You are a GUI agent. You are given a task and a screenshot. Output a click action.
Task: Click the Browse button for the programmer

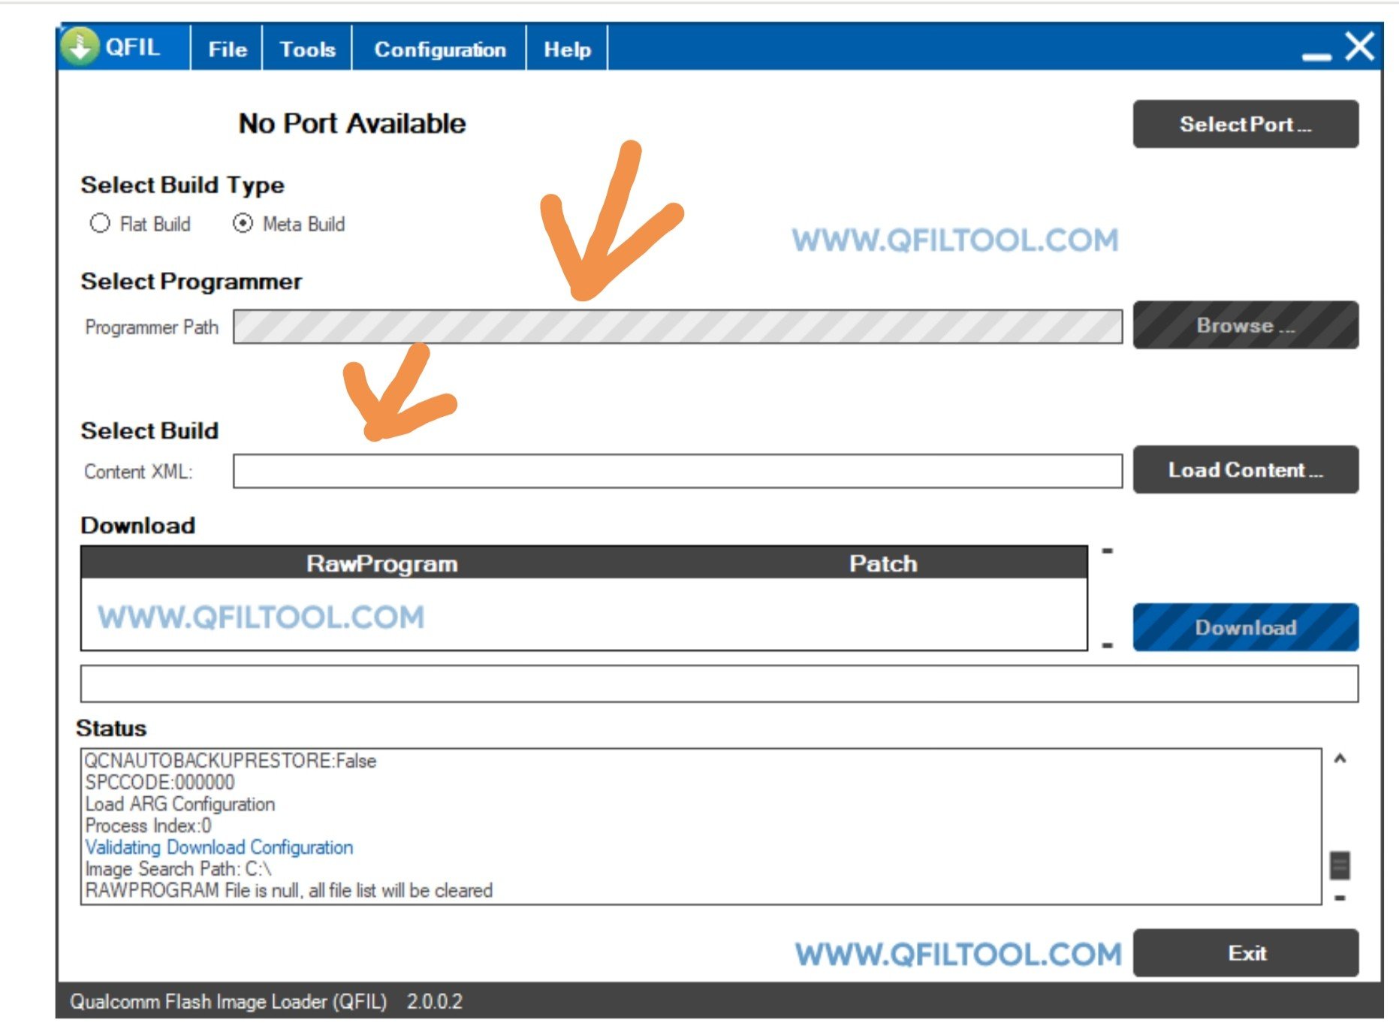tap(1246, 325)
